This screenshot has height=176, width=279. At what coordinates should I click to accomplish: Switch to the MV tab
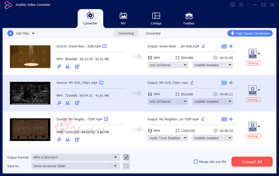click(x=123, y=19)
